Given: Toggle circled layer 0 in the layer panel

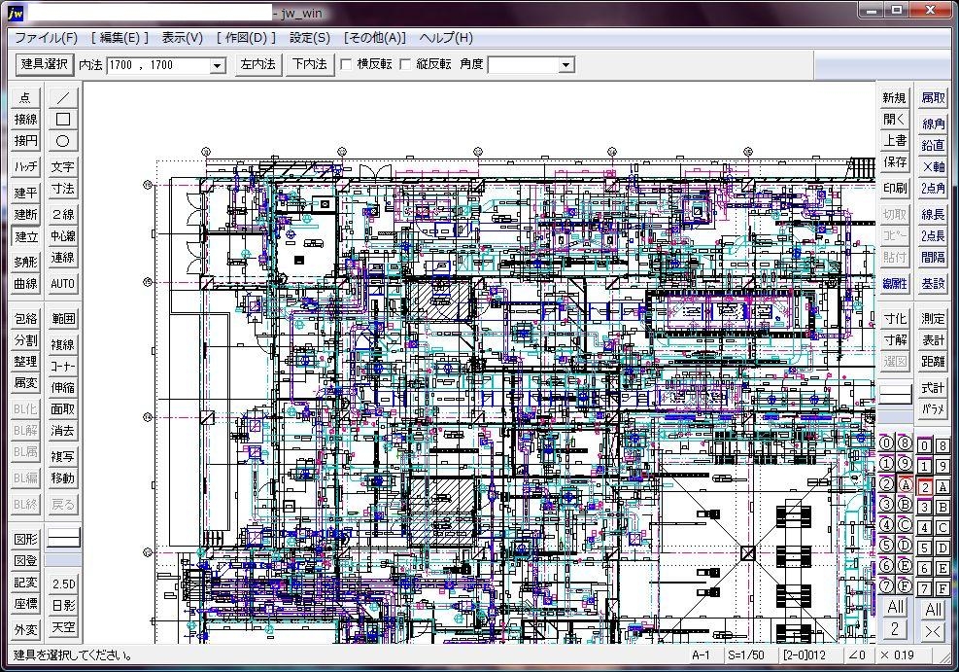Looking at the screenshot, I should [x=886, y=443].
